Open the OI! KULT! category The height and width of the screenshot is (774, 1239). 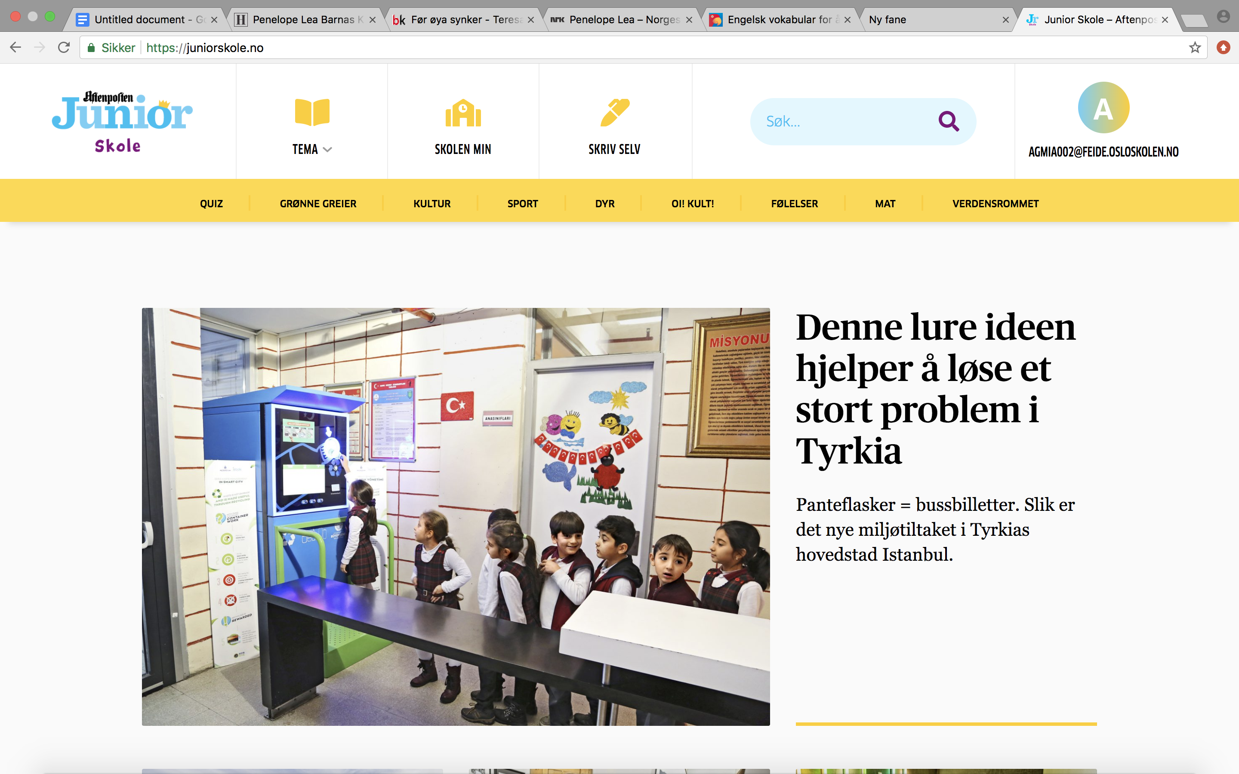(x=692, y=204)
